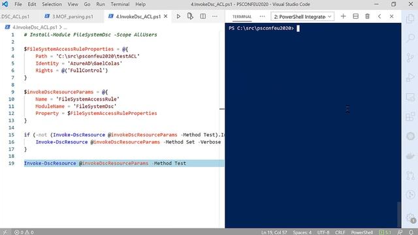Click 'C:\src\psconfeu2020\testACL' path string
The height and width of the screenshot is (235, 418).
coord(97,56)
